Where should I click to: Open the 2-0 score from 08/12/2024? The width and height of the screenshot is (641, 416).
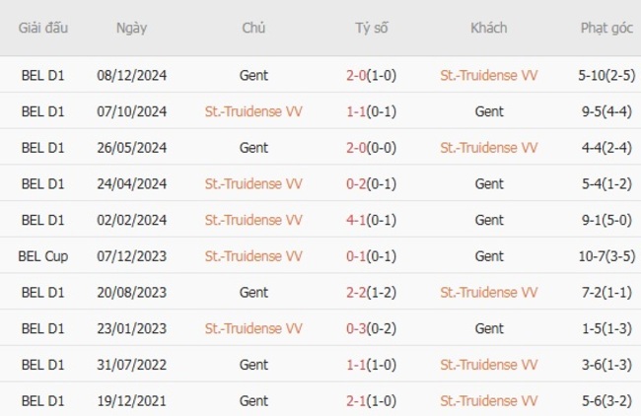360,74
